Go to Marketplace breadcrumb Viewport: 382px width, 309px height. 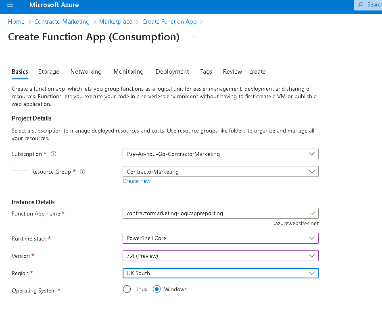tap(115, 22)
